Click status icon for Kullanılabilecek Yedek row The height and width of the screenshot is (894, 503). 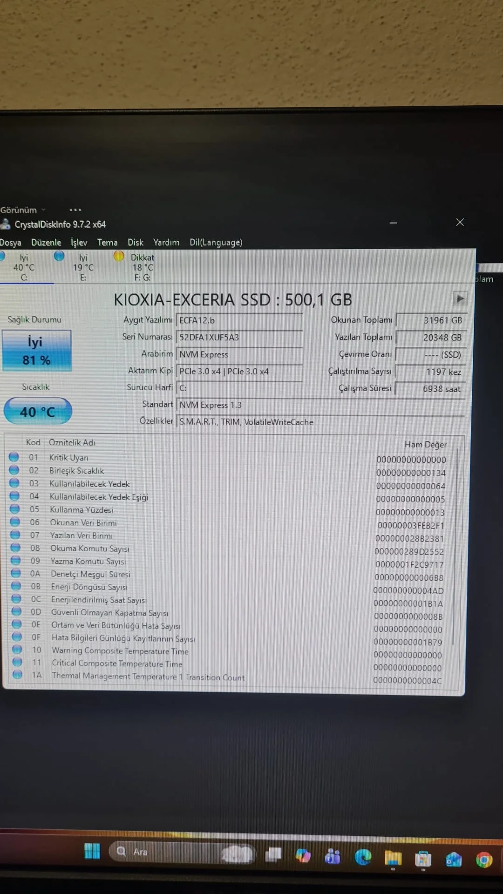[14, 483]
